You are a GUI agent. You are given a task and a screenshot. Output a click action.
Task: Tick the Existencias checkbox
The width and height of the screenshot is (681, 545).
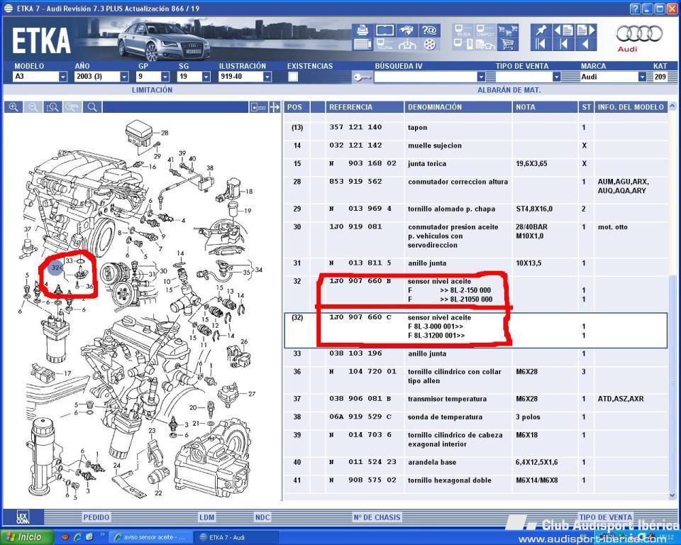coord(293,77)
